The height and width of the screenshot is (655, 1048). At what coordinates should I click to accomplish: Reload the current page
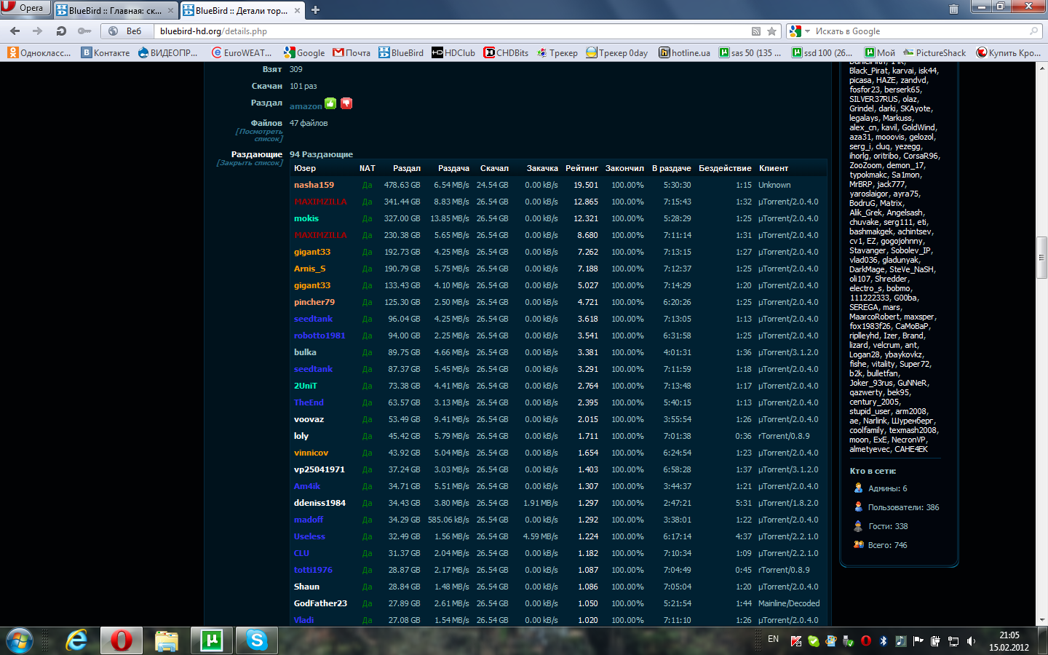coord(61,31)
